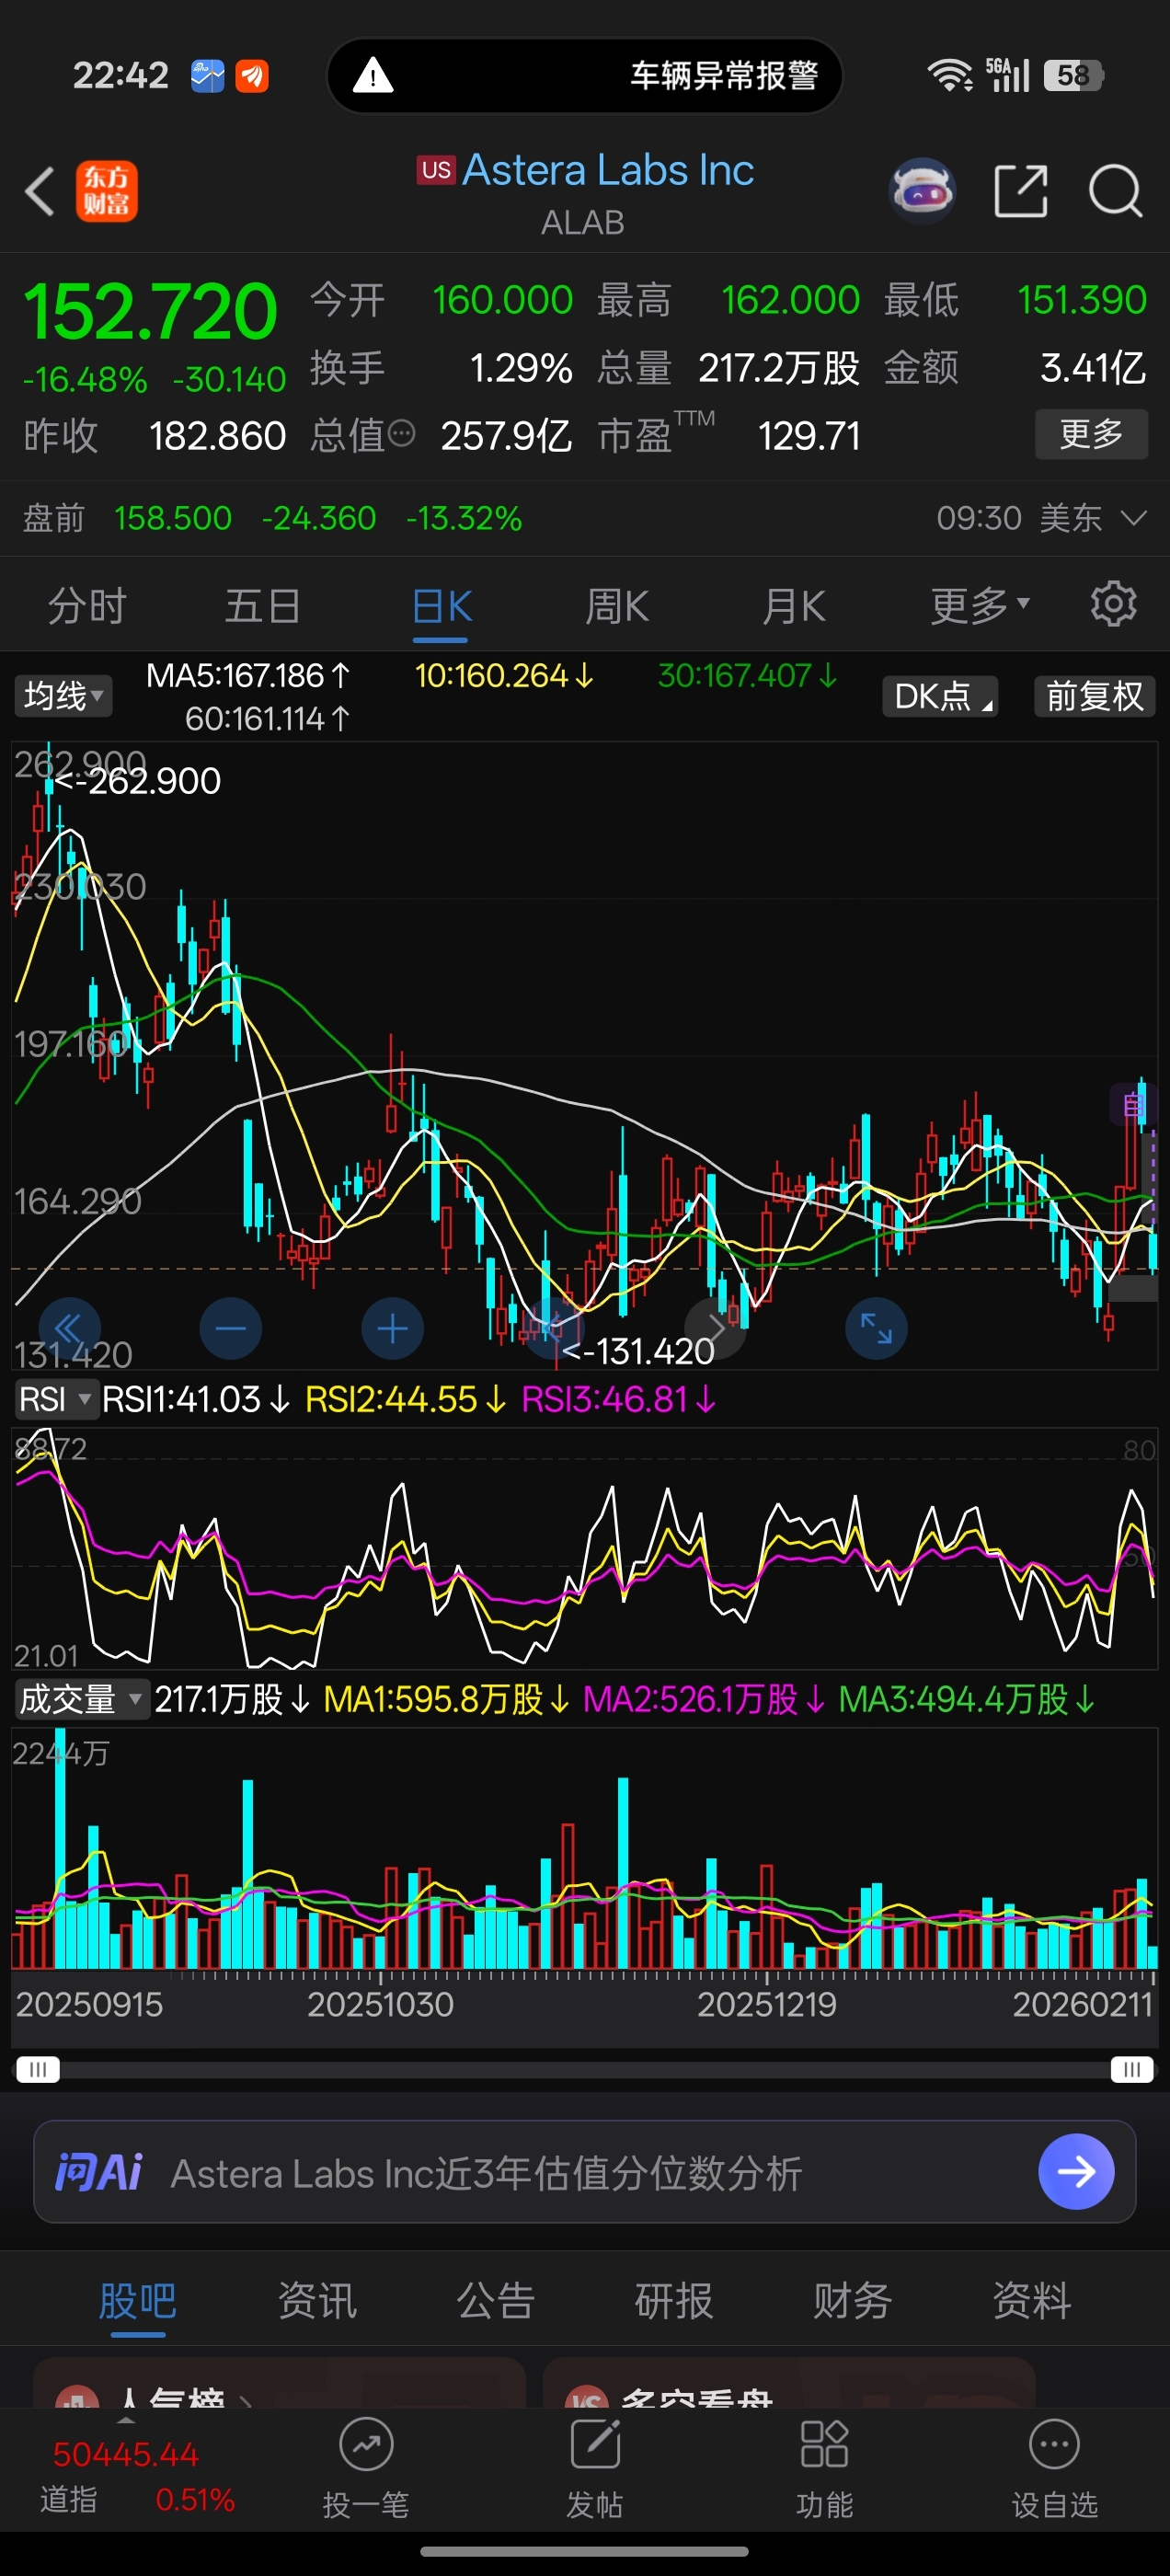Image resolution: width=1170 pixels, height=2576 pixels.
Task: Open the AI robot assistant avatar
Action: point(922,190)
